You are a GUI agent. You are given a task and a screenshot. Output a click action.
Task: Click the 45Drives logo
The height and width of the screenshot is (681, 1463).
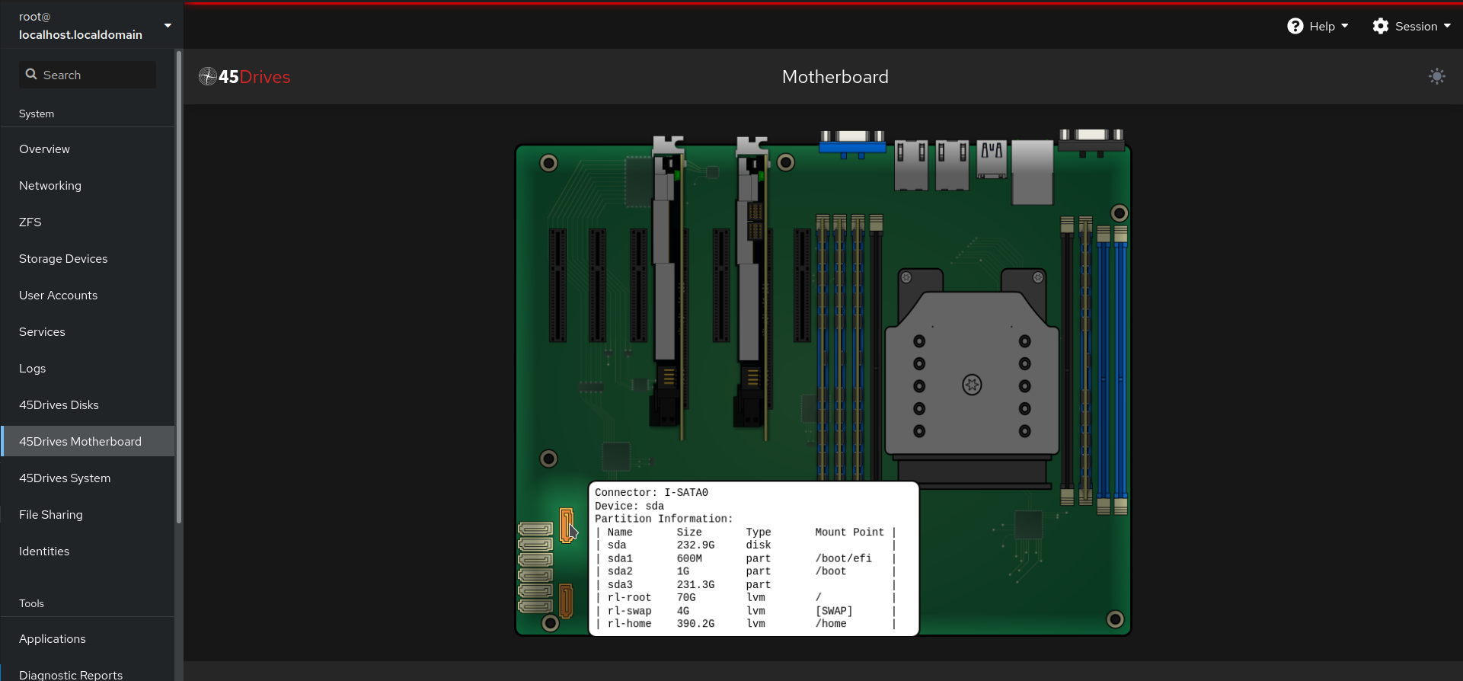click(244, 77)
